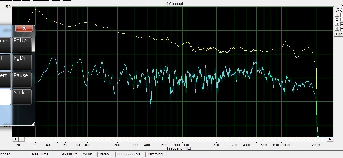Uncheck the overlay 3 On checkbox
The width and height of the screenshot is (343, 158).
tap(342, 24)
